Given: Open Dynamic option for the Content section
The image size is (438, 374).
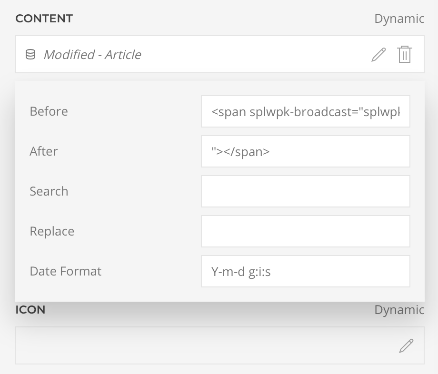Looking at the screenshot, I should (399, 19).
